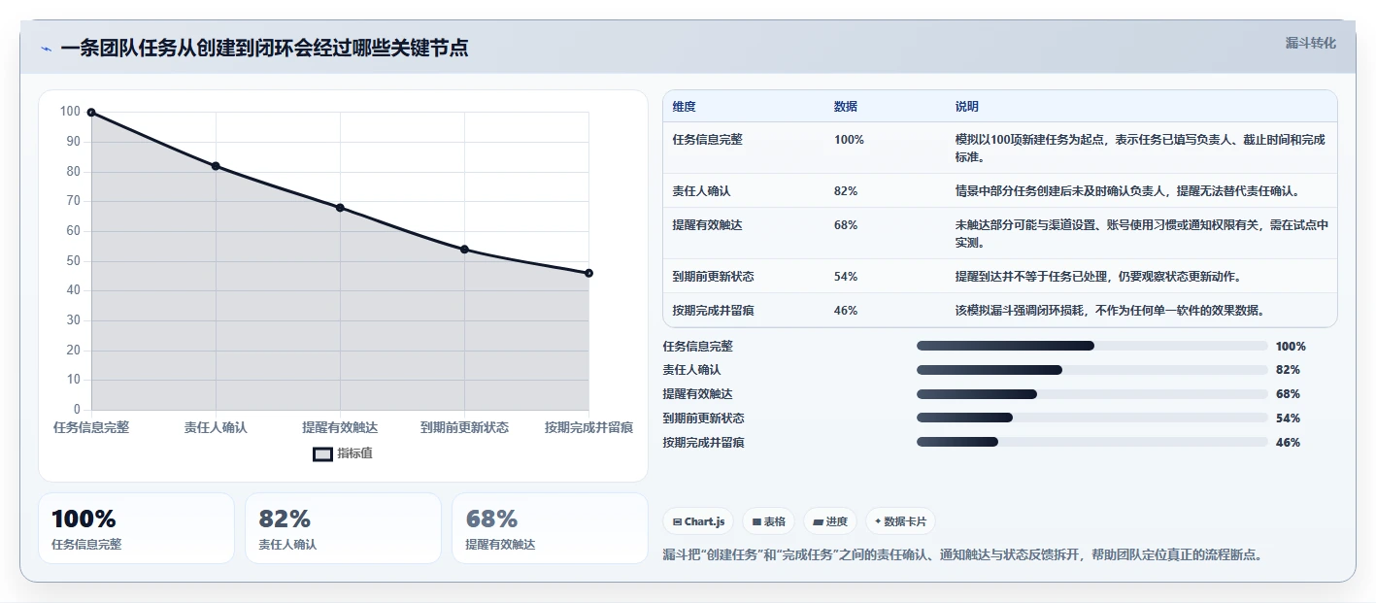Click the description starting 提醒到达并不等于任务已处理

(x=1098, y=277)
